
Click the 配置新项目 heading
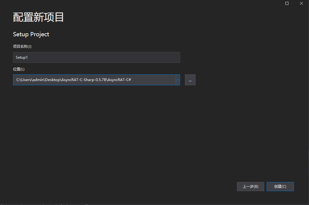tap(38, 17)
